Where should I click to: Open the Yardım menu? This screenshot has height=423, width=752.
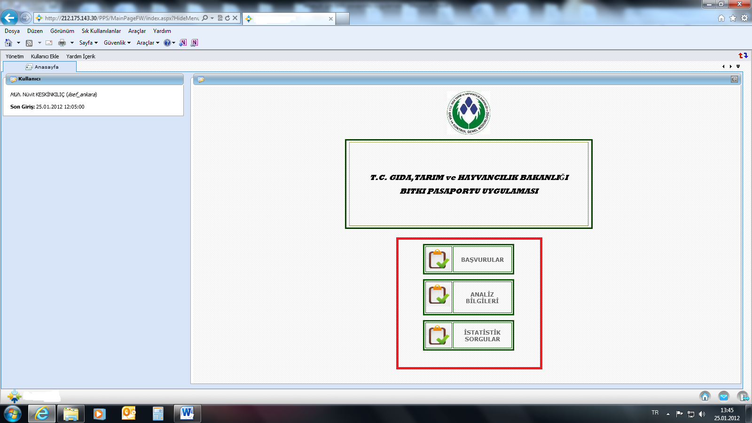click(162, 31)
